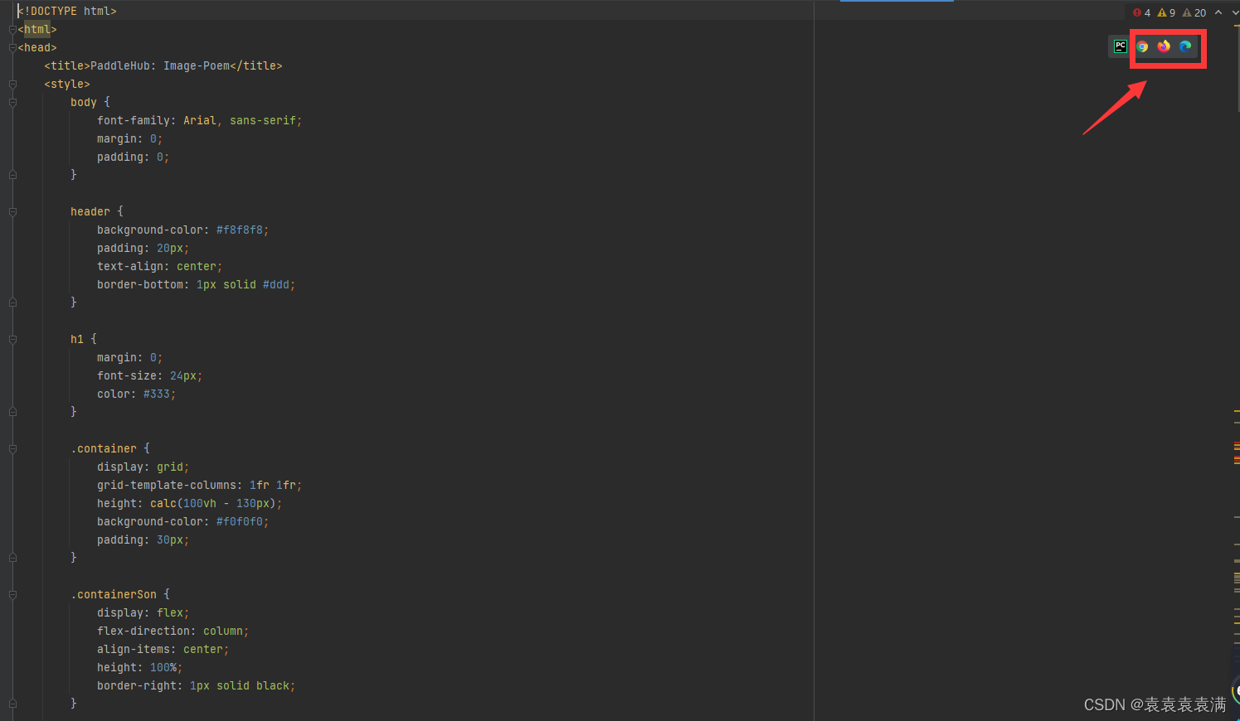Click fold end marker of the header rule
This screenshot has height=721, width=1240.
click(12, 302)
